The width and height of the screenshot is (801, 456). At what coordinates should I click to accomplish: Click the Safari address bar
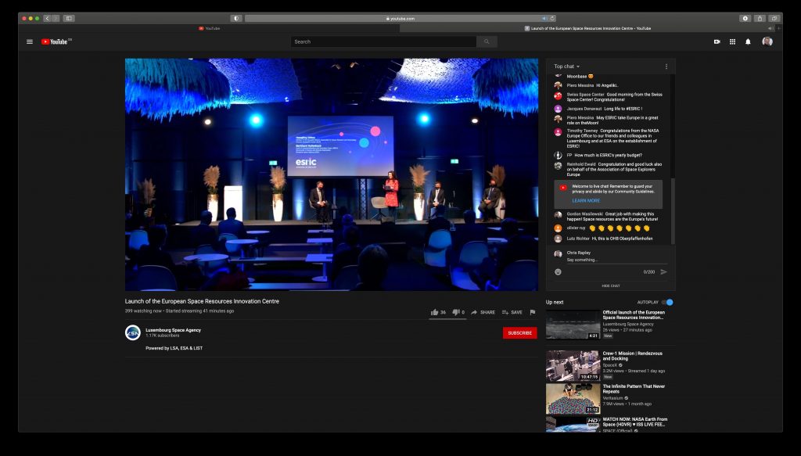tap(400, 19)
